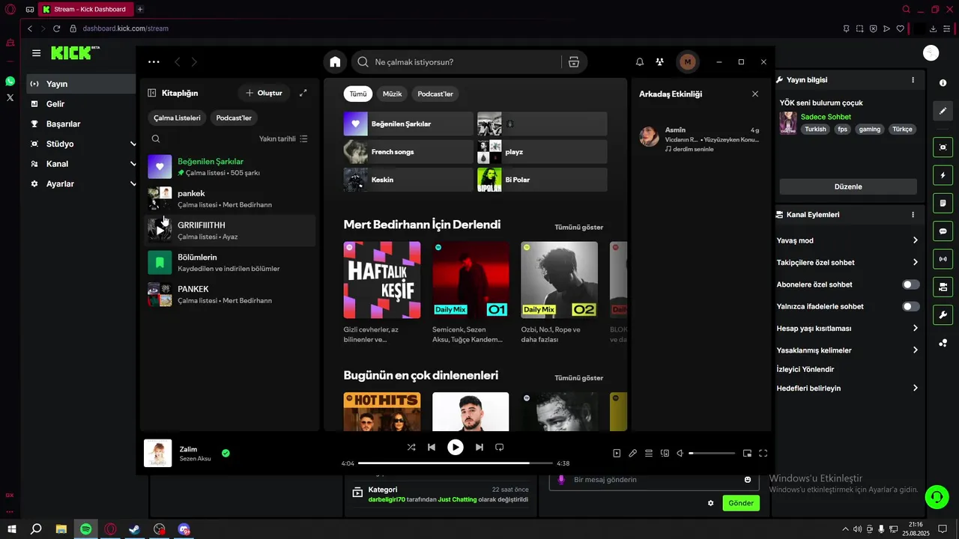Open Kanal Eylemleri three-dot menu
This screenshot has width=959, height=539.
coord(913,214)
